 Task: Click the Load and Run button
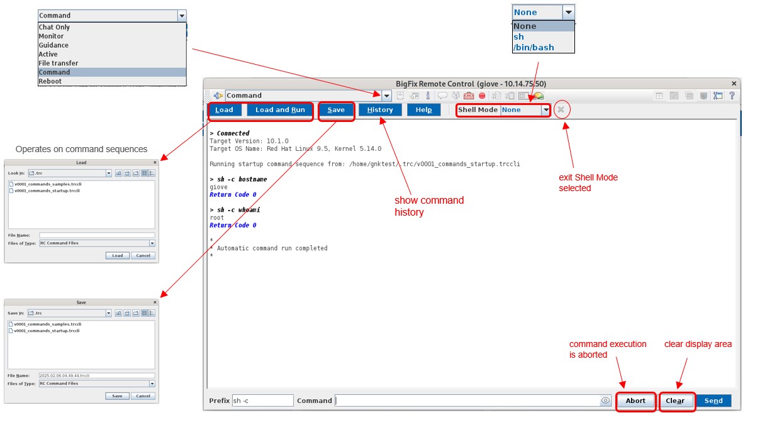(280, 109)
